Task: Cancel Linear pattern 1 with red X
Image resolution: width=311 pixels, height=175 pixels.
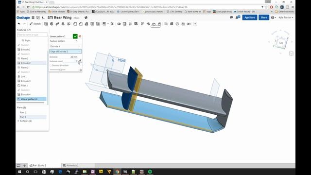Action: 80,36
